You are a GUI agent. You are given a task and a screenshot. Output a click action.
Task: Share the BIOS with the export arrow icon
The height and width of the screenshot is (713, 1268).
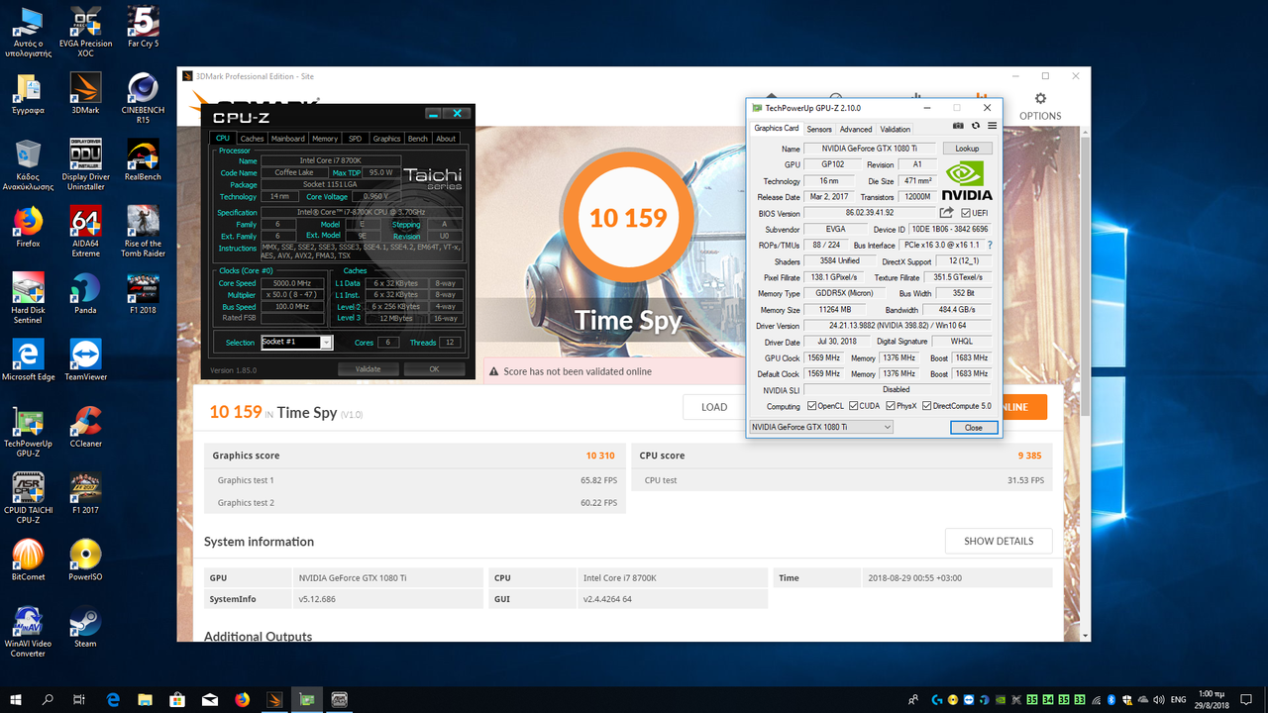click(946, 212)
